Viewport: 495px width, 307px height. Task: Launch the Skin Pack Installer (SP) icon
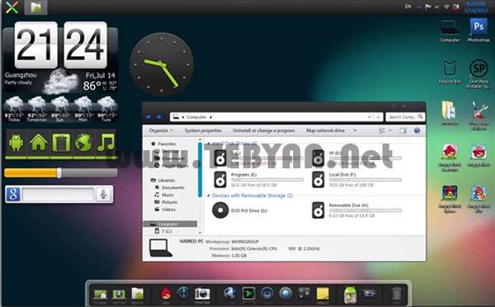point(478,73)
